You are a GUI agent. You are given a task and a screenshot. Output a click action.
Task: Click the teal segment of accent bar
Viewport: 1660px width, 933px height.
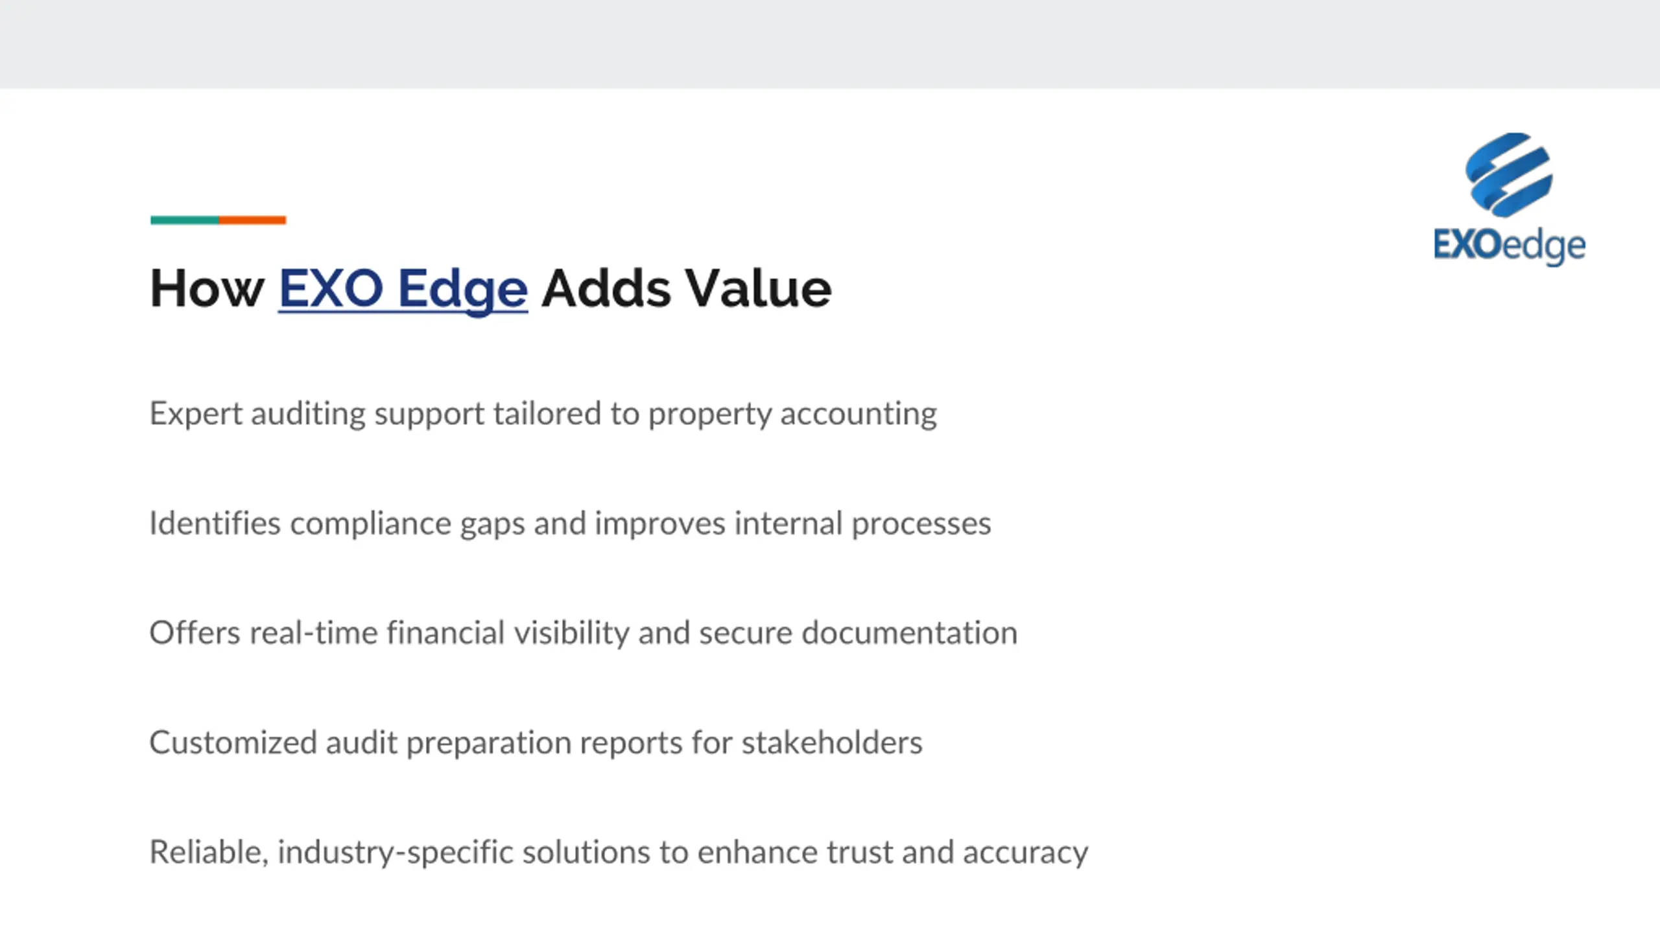pyautogui.click(x=185, y=220)
